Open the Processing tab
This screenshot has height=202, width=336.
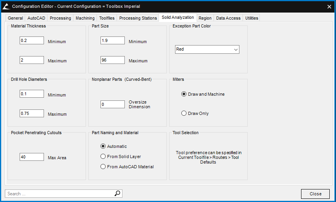point(60,18)
